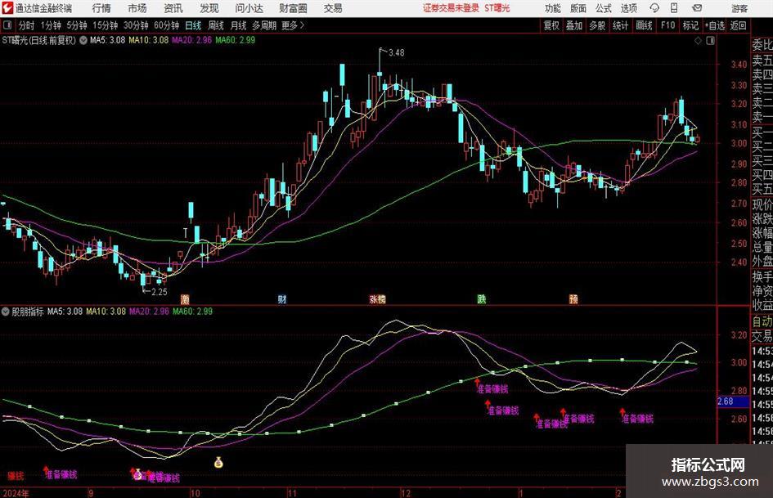Click MA60: 2.99 label in main chart header
Screen dimensions: 773x498
(235, 40)
